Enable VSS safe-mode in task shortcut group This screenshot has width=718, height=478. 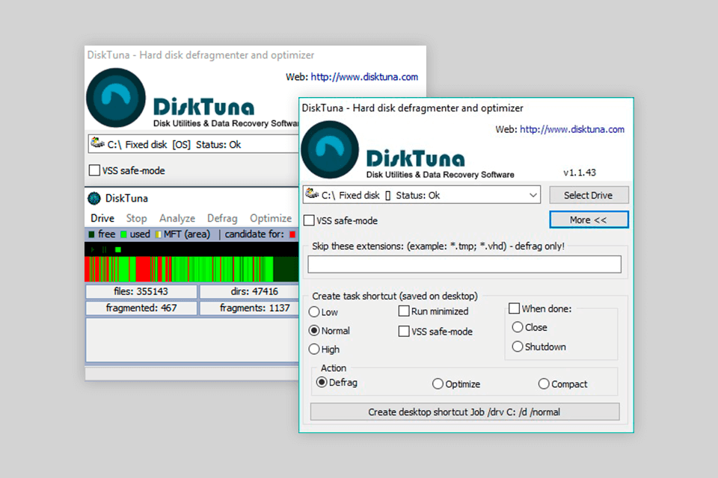pos(404,331)
